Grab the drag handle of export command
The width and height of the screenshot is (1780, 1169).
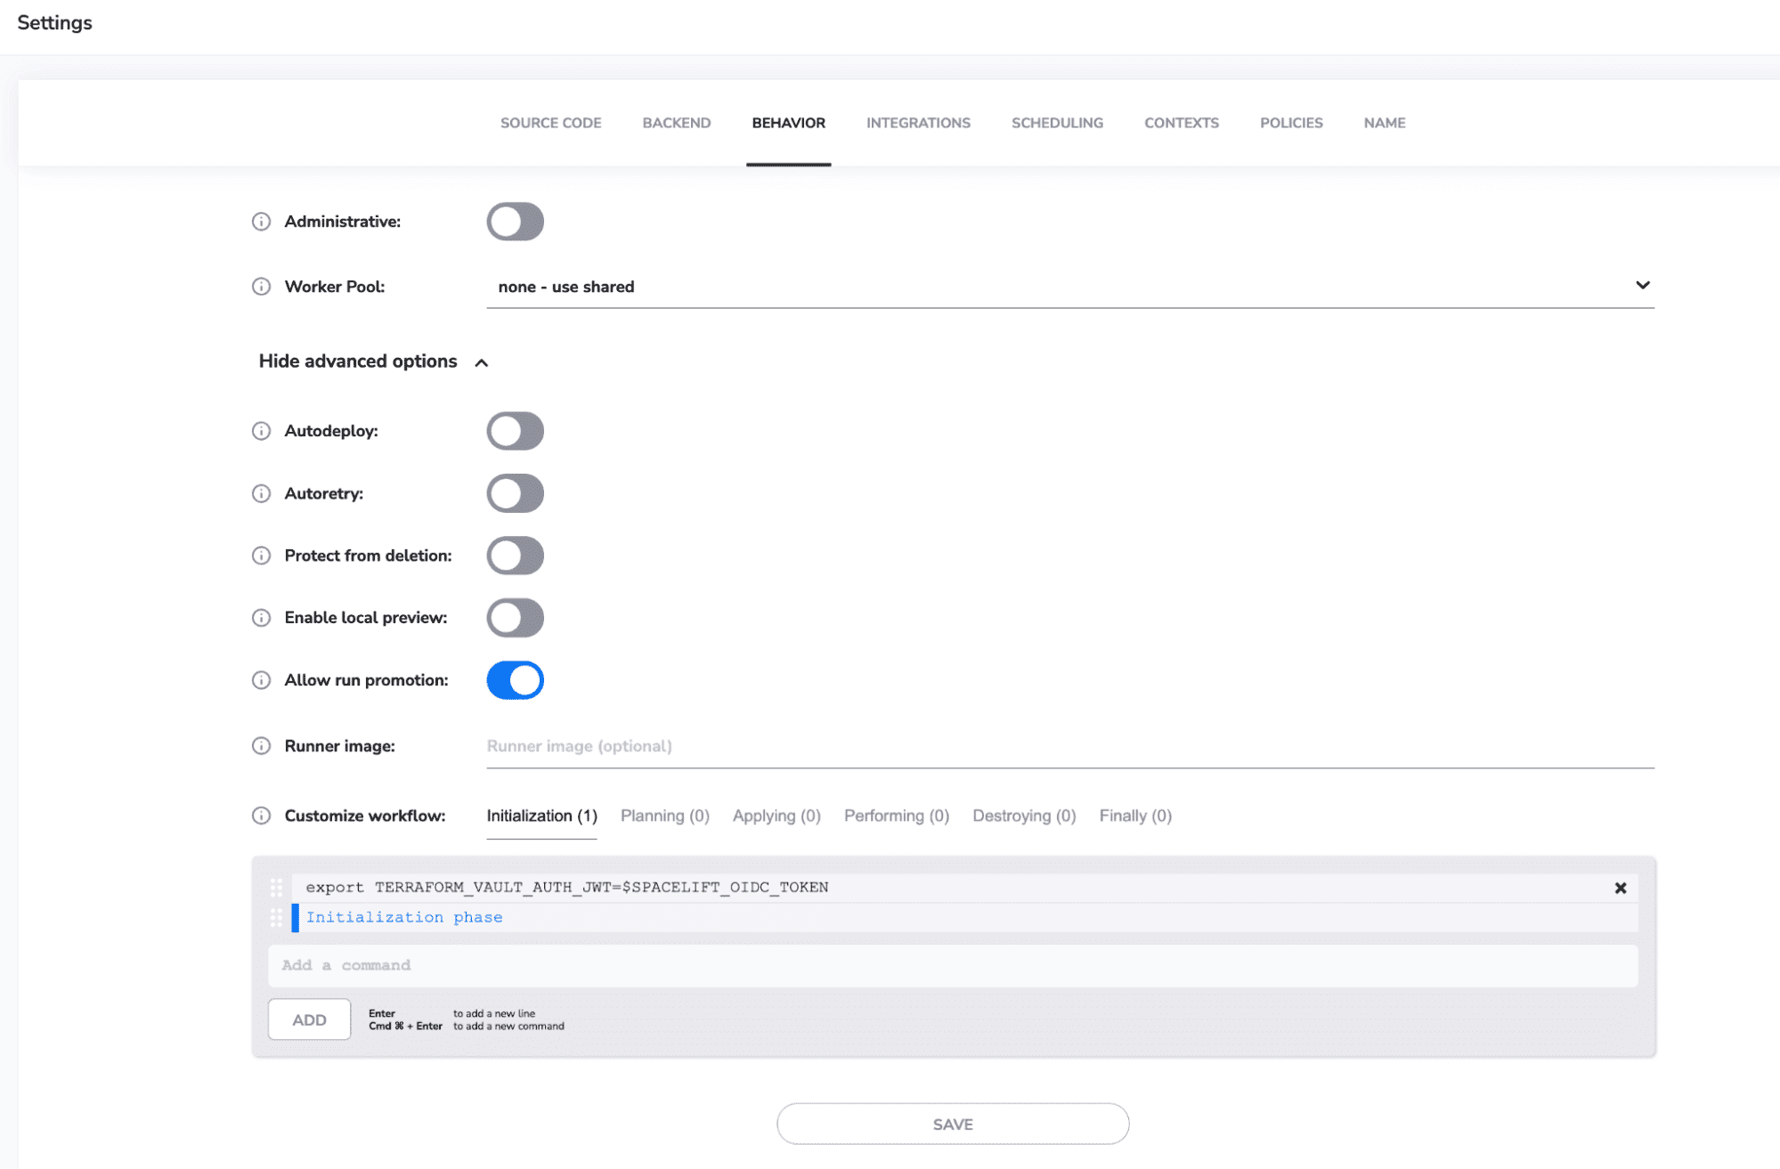pos(277,888)
